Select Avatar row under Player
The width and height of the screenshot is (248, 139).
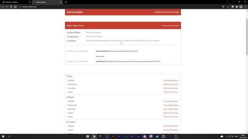pos(123,117)
